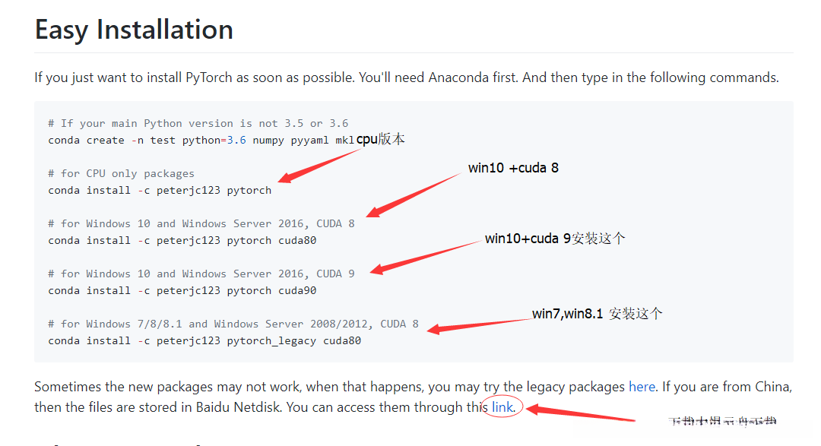Click the Windows Server 2016 CUDA 9 comment
Viewport: 821px width, 446px height.
coord(201,274)
